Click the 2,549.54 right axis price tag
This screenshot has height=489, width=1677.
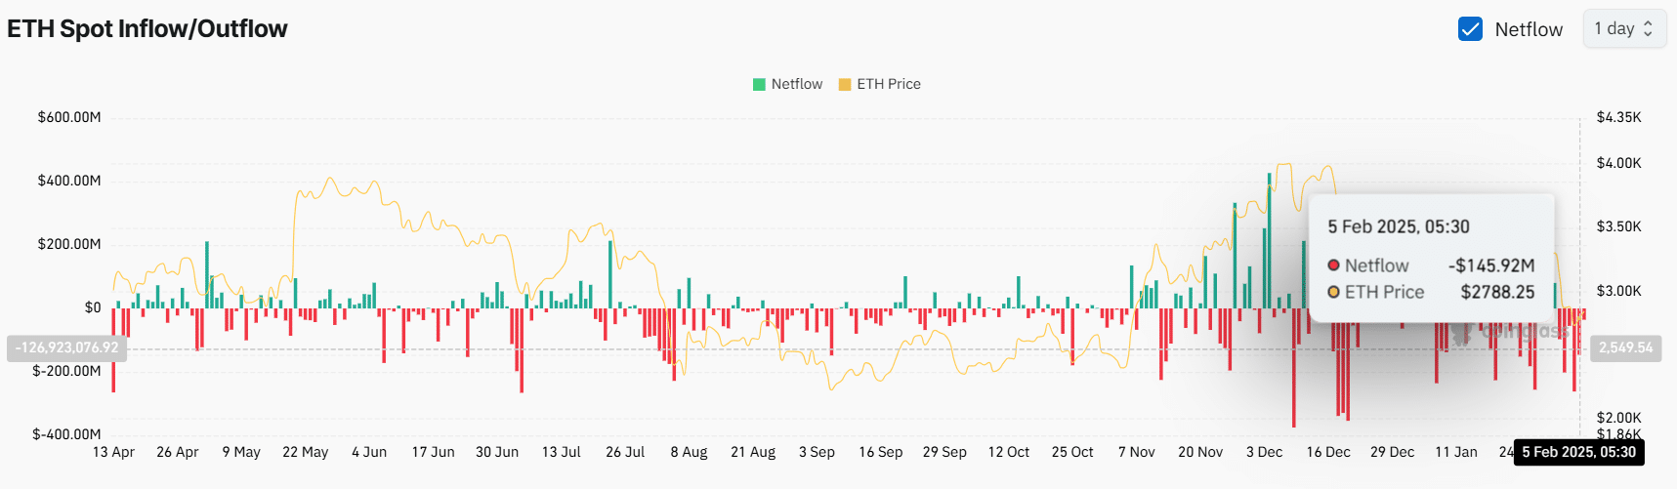tap(1625, 348)
